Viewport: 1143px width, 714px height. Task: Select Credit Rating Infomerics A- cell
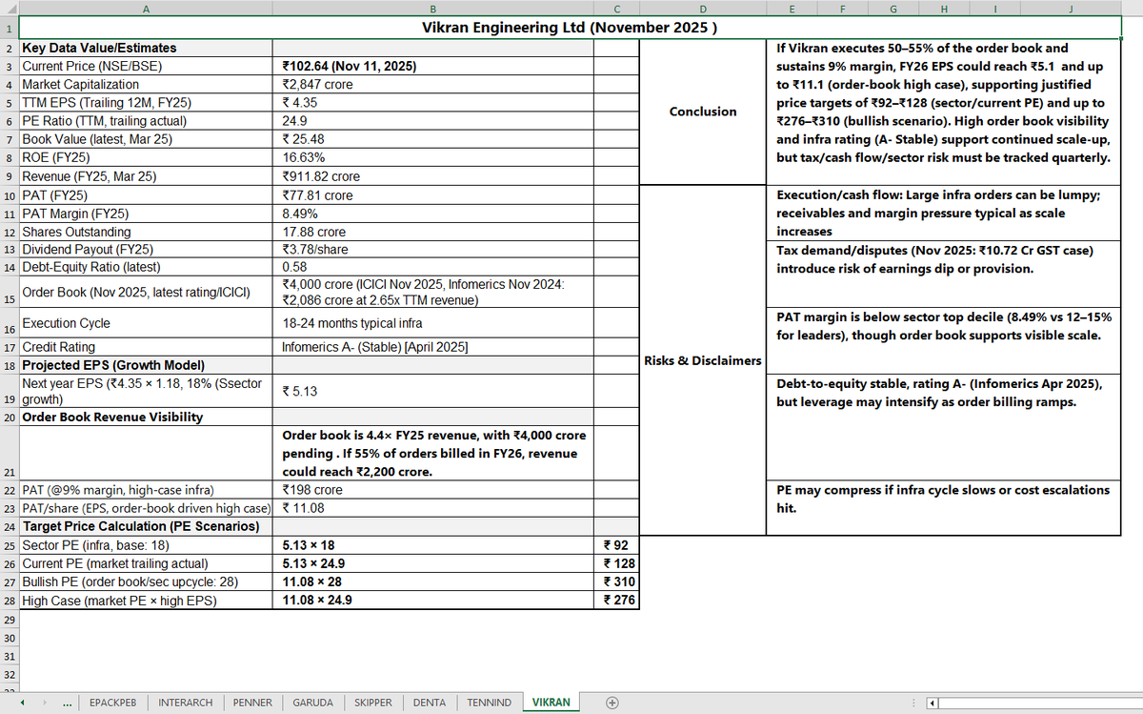tap(432, 347)
